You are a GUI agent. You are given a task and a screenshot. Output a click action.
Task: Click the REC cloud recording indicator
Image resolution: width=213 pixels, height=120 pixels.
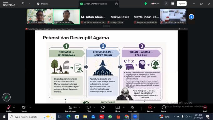(x=155, y=3)
